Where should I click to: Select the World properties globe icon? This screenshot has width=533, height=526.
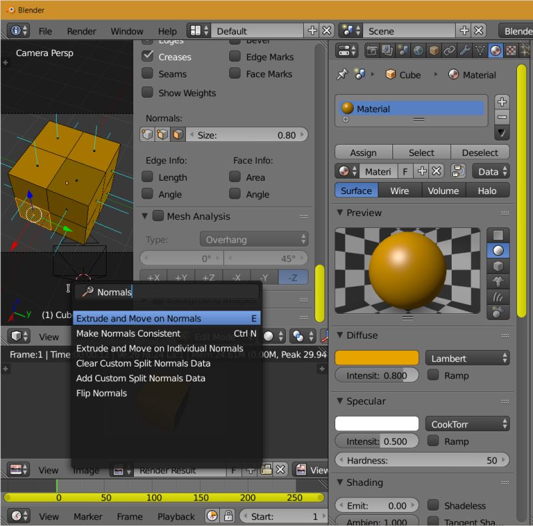tap(418, 50)
